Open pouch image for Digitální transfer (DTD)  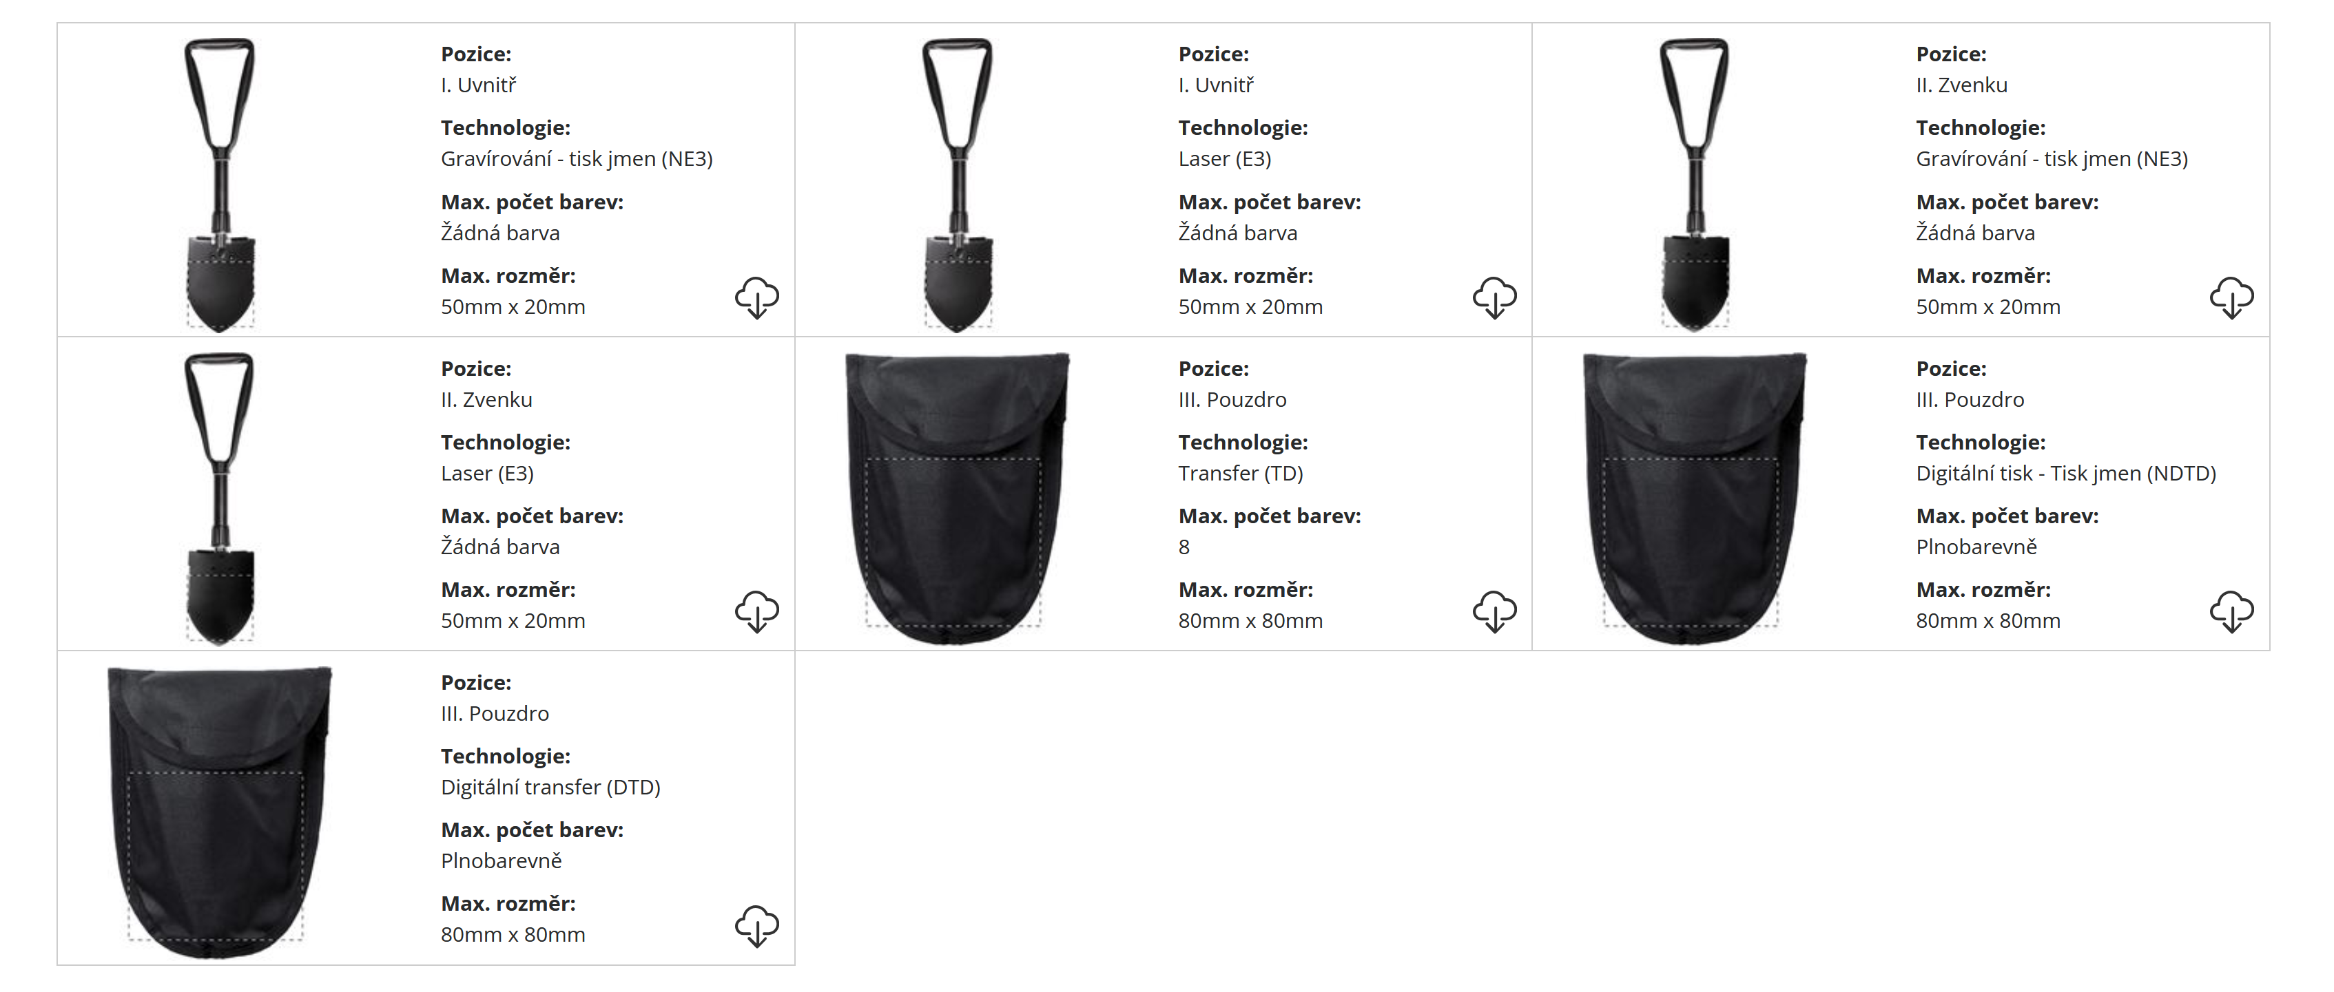pos(219,813)
